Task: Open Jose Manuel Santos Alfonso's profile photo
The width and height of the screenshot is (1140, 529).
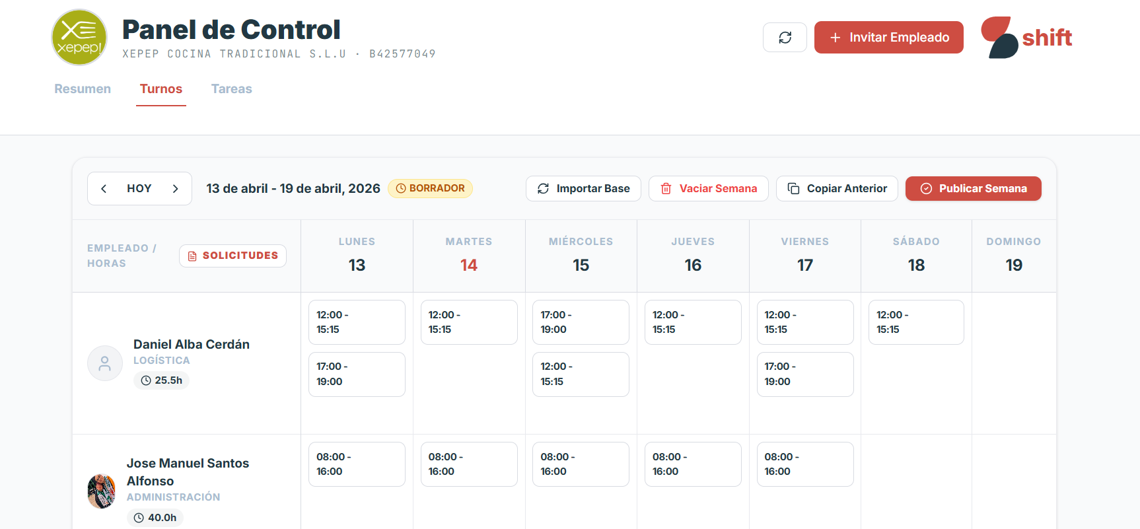Action: pyautogui.click(x=102, y=491)
